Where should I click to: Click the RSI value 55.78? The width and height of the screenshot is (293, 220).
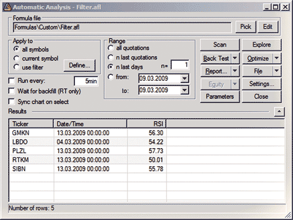[156, 169]
